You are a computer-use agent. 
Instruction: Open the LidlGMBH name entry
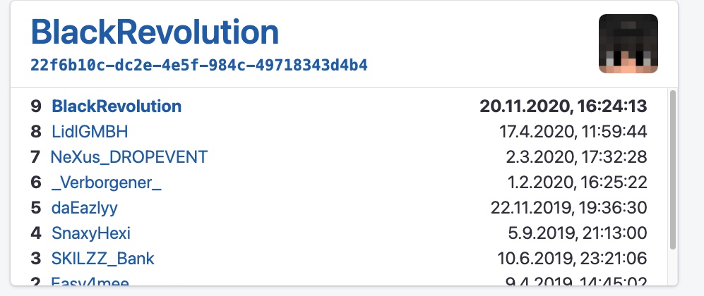pos(90,132)
